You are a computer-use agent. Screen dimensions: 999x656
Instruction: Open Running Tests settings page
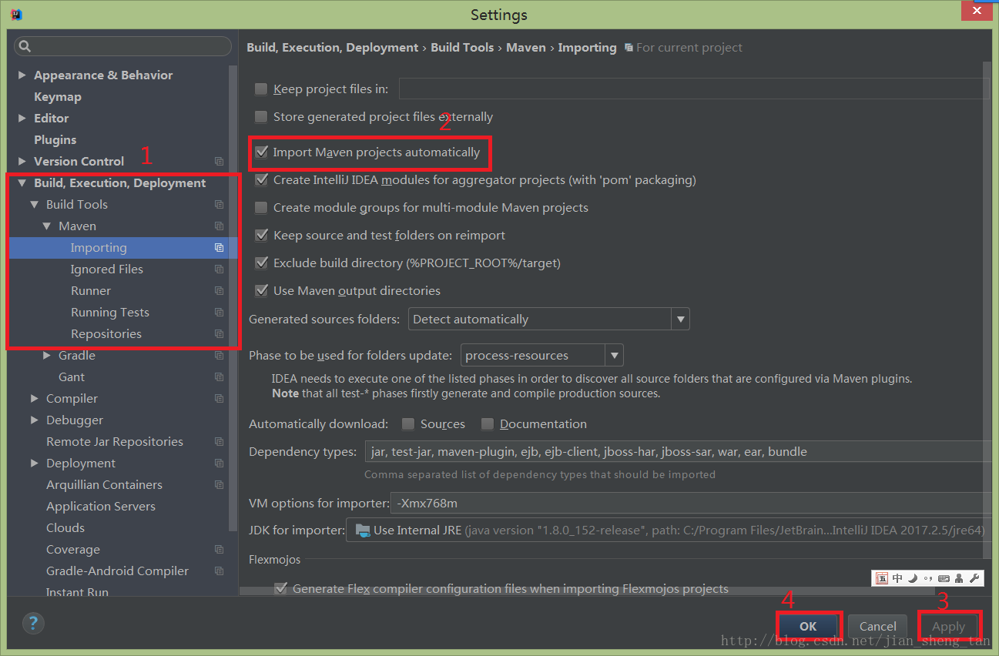coord(110,313)
